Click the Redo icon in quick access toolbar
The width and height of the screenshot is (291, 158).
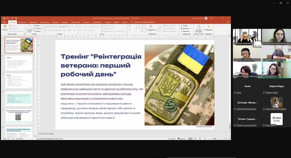click(x=13, y=18)
